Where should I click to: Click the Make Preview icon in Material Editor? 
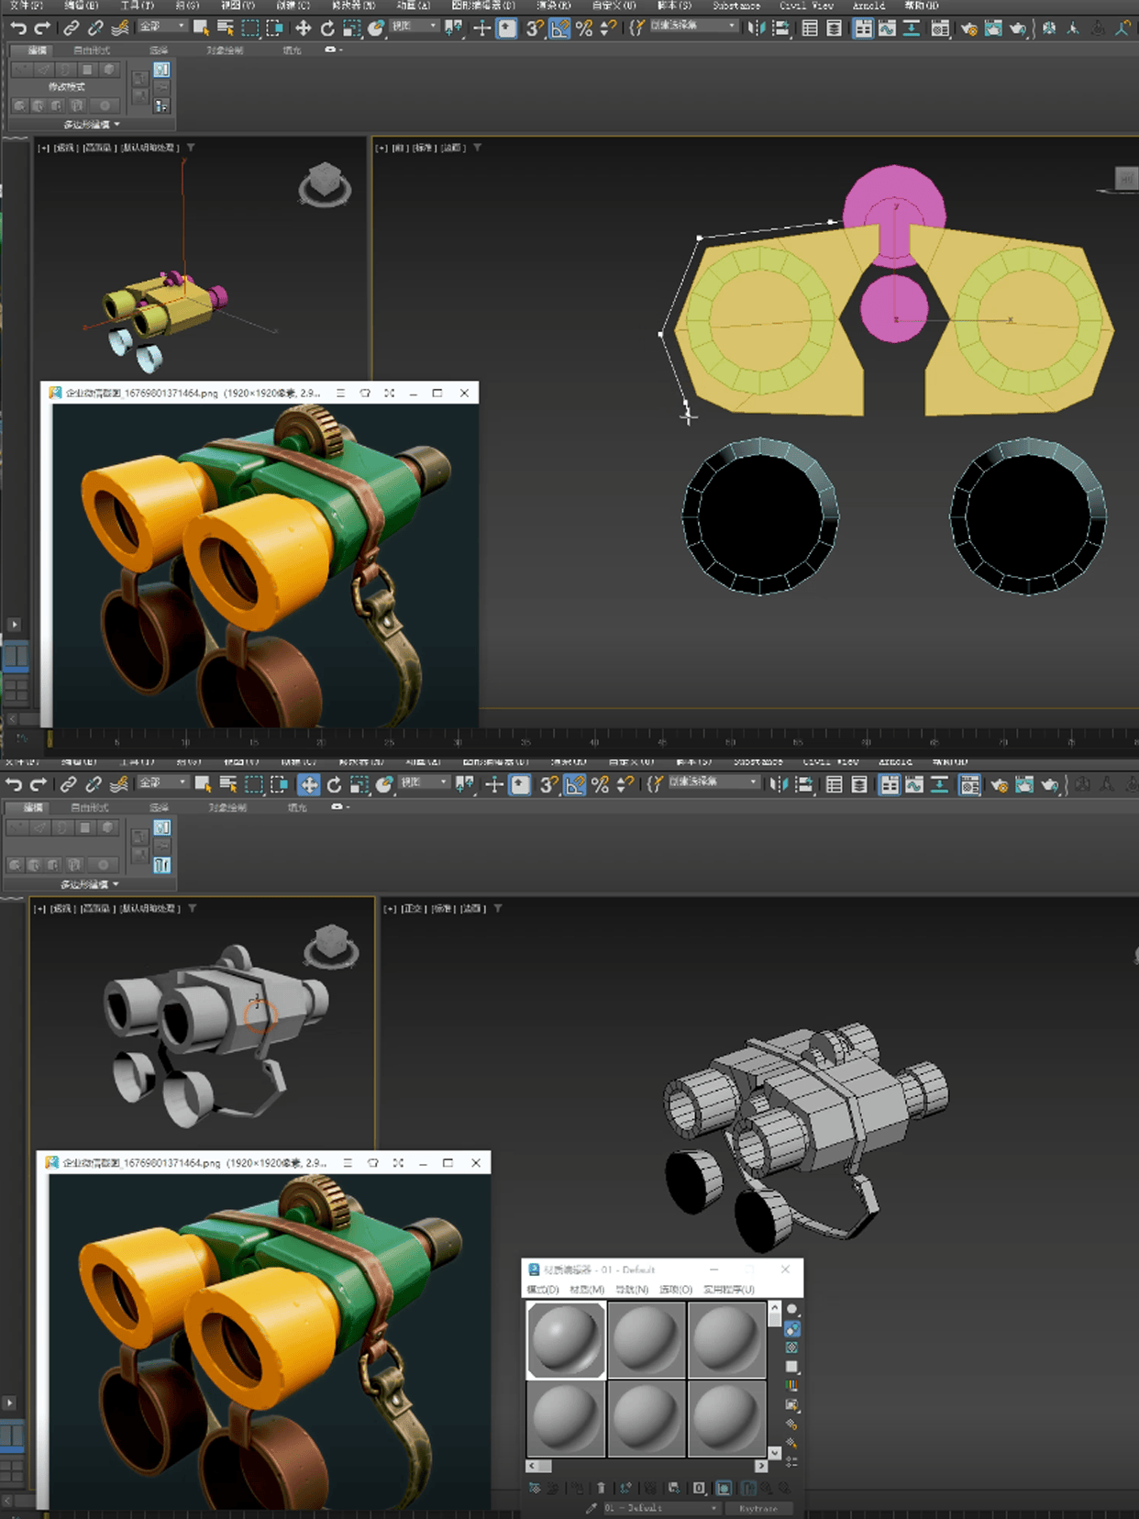pos(792,1404)
